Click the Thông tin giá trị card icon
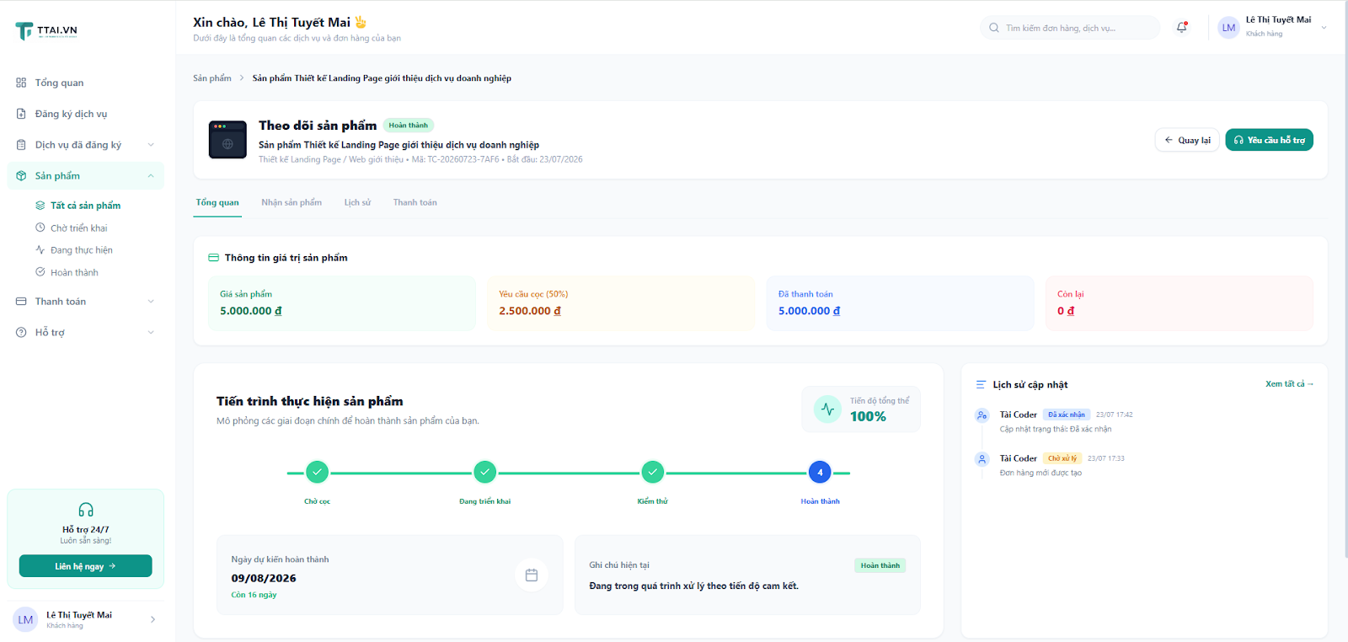This screenshot has width=1348, height=642. pyautogui.click(x=213, y=258)
